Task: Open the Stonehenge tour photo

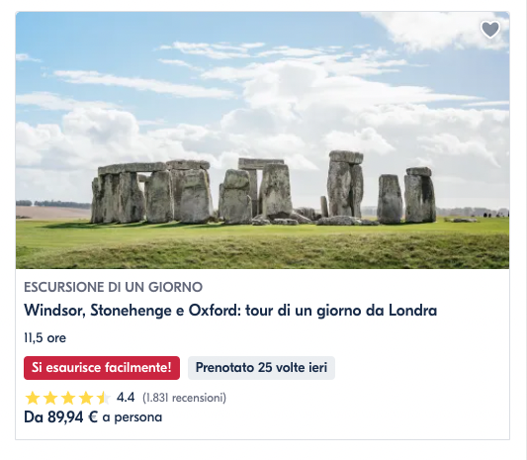Action: click(x=262, y=140)
